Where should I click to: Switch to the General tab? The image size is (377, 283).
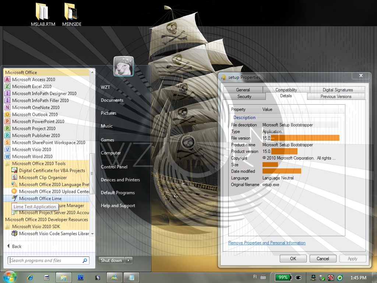click(243, 90)
